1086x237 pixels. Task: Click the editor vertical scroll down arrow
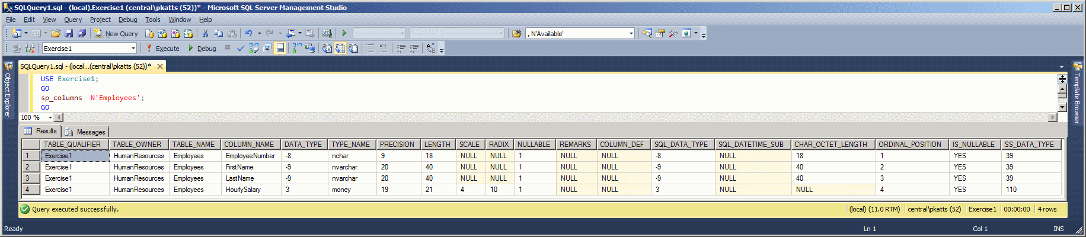[1062, 107]
